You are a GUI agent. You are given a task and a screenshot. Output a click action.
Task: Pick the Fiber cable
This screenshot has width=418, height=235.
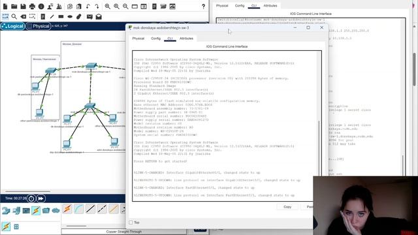pos(113,209)
